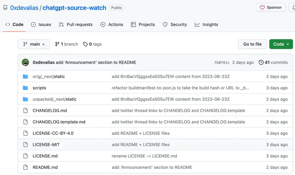
Task: Click the Sponsor heart icon
Action: [262, 7]
